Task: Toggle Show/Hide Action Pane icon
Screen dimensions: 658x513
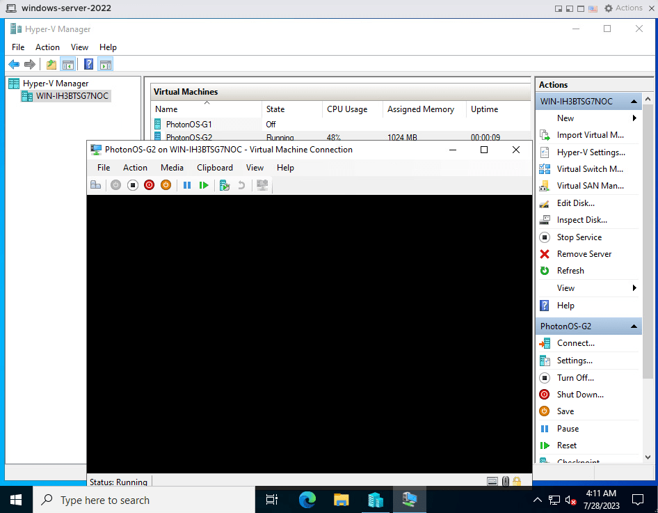Action: 105,64
